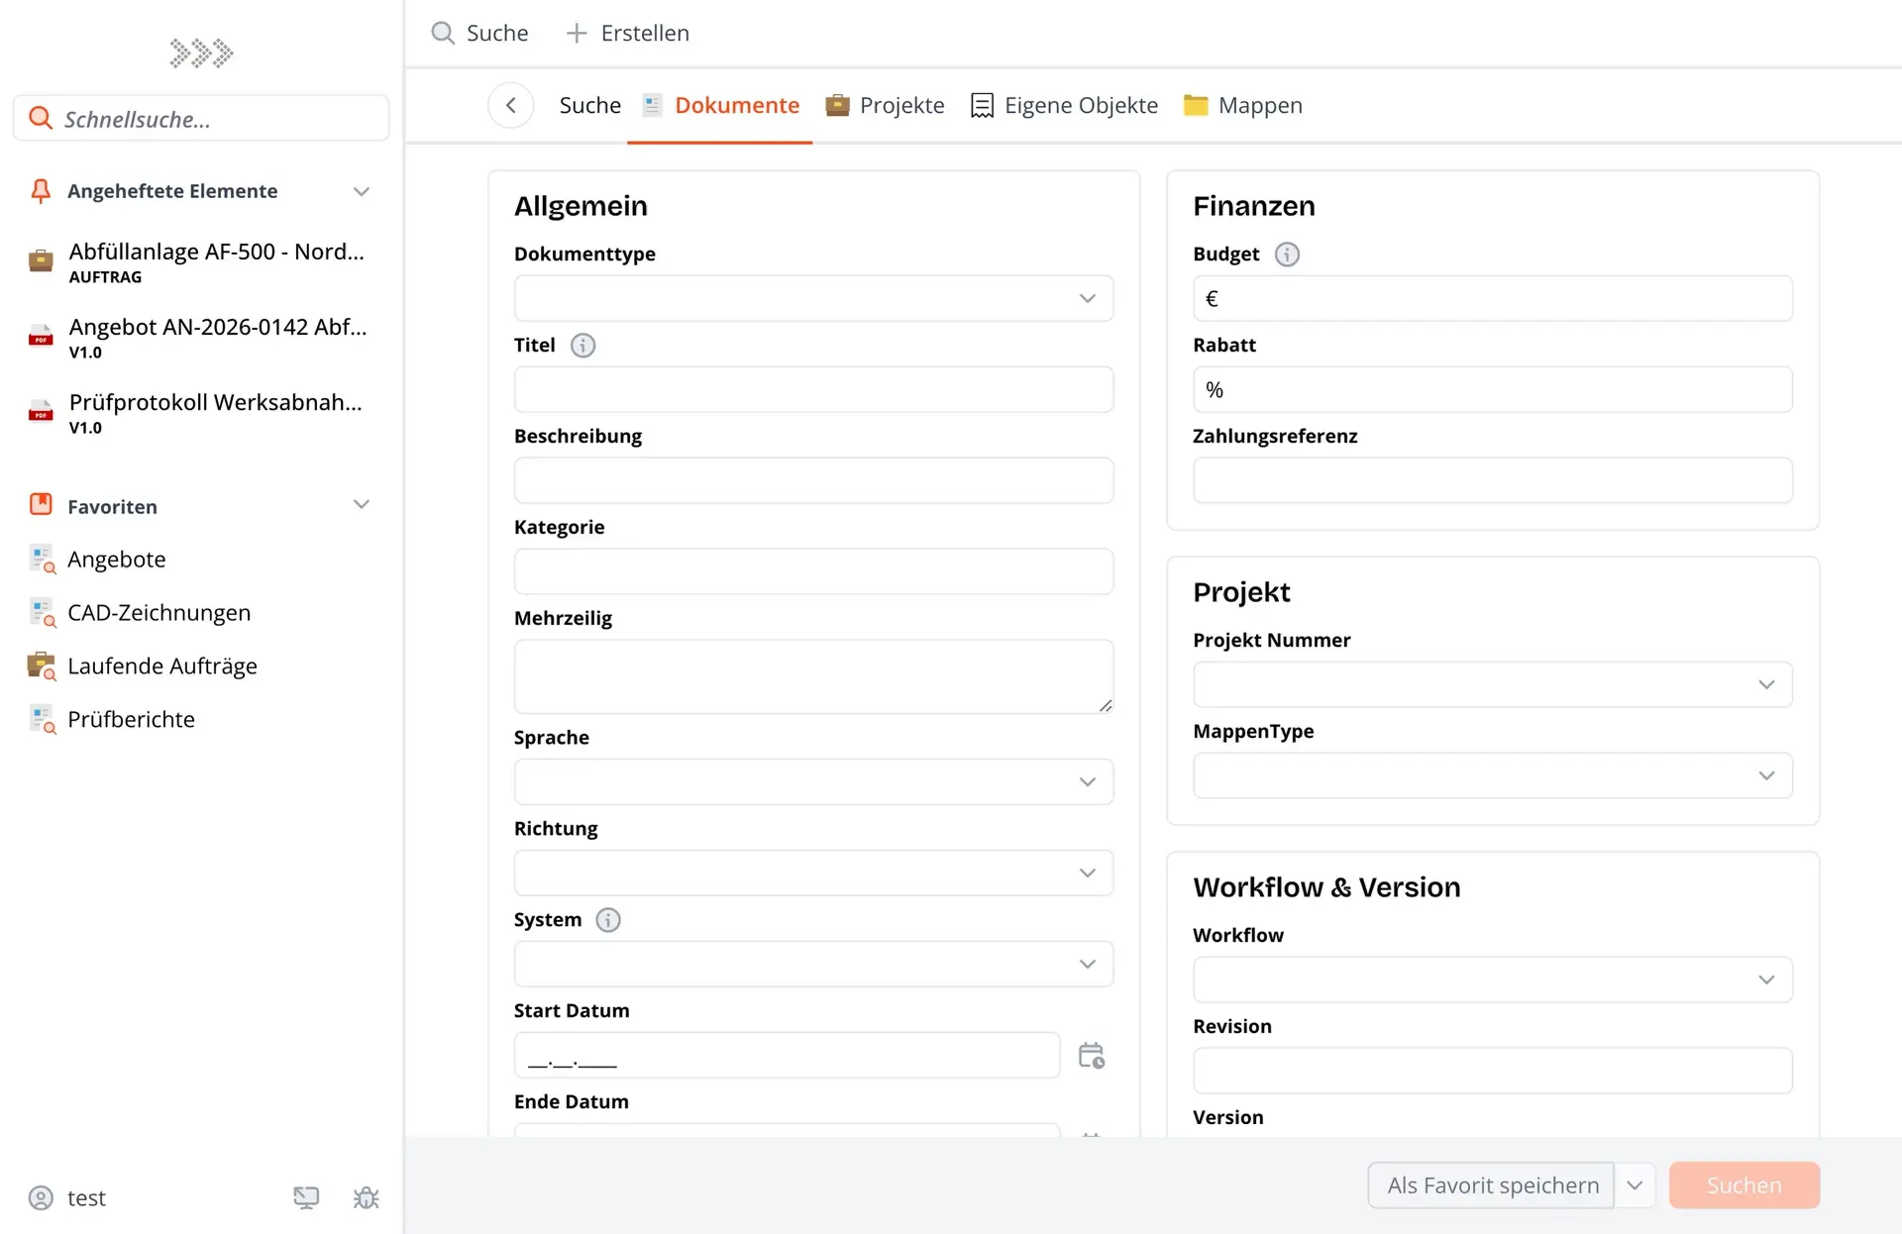1902x1234 pixels.
Task: Switch to the Mappen tab
Action: 1243,106
